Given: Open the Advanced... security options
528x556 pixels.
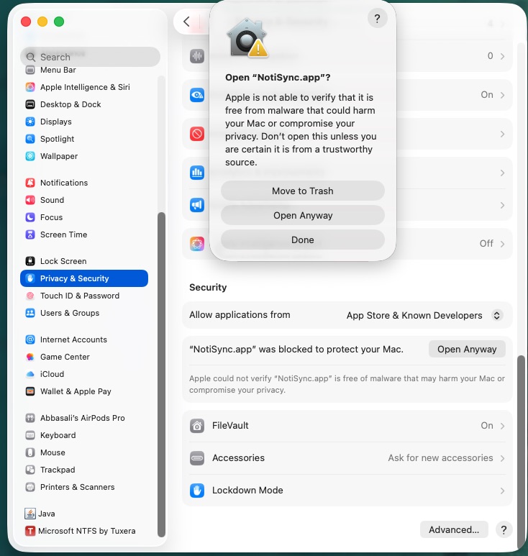Looking at the screenshot, I should 454,529.
